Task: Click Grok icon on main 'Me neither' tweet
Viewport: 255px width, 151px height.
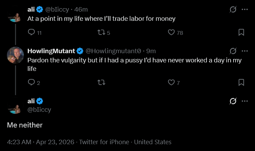Action: tap(233, 101)
